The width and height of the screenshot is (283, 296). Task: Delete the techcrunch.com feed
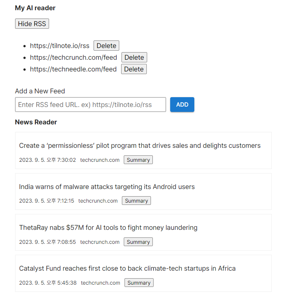134,57
